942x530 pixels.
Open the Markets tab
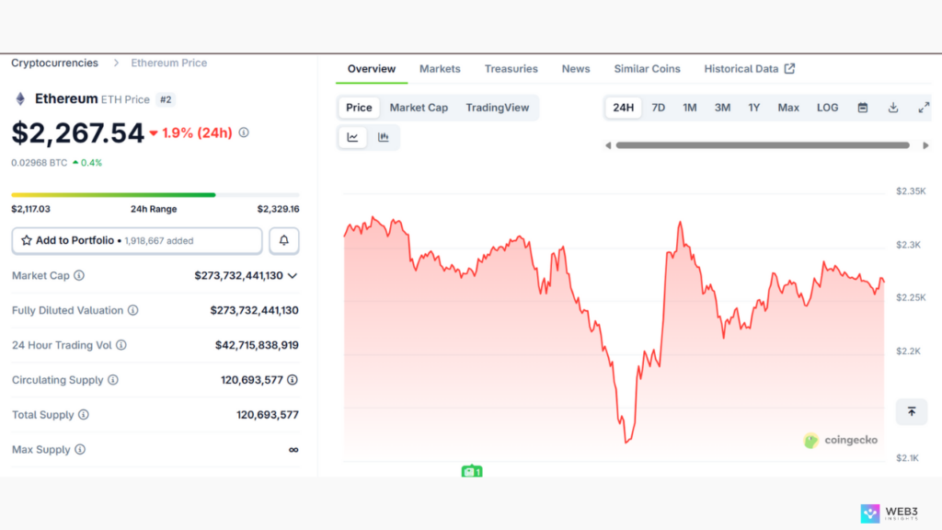pos(440,69)
